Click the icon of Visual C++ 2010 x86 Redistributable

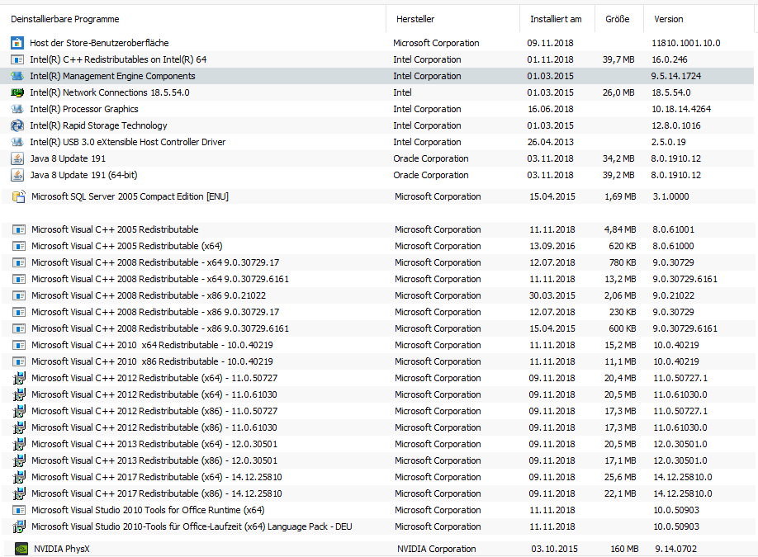(19, 361)
